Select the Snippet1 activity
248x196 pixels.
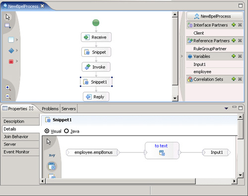tap(96, 82)
